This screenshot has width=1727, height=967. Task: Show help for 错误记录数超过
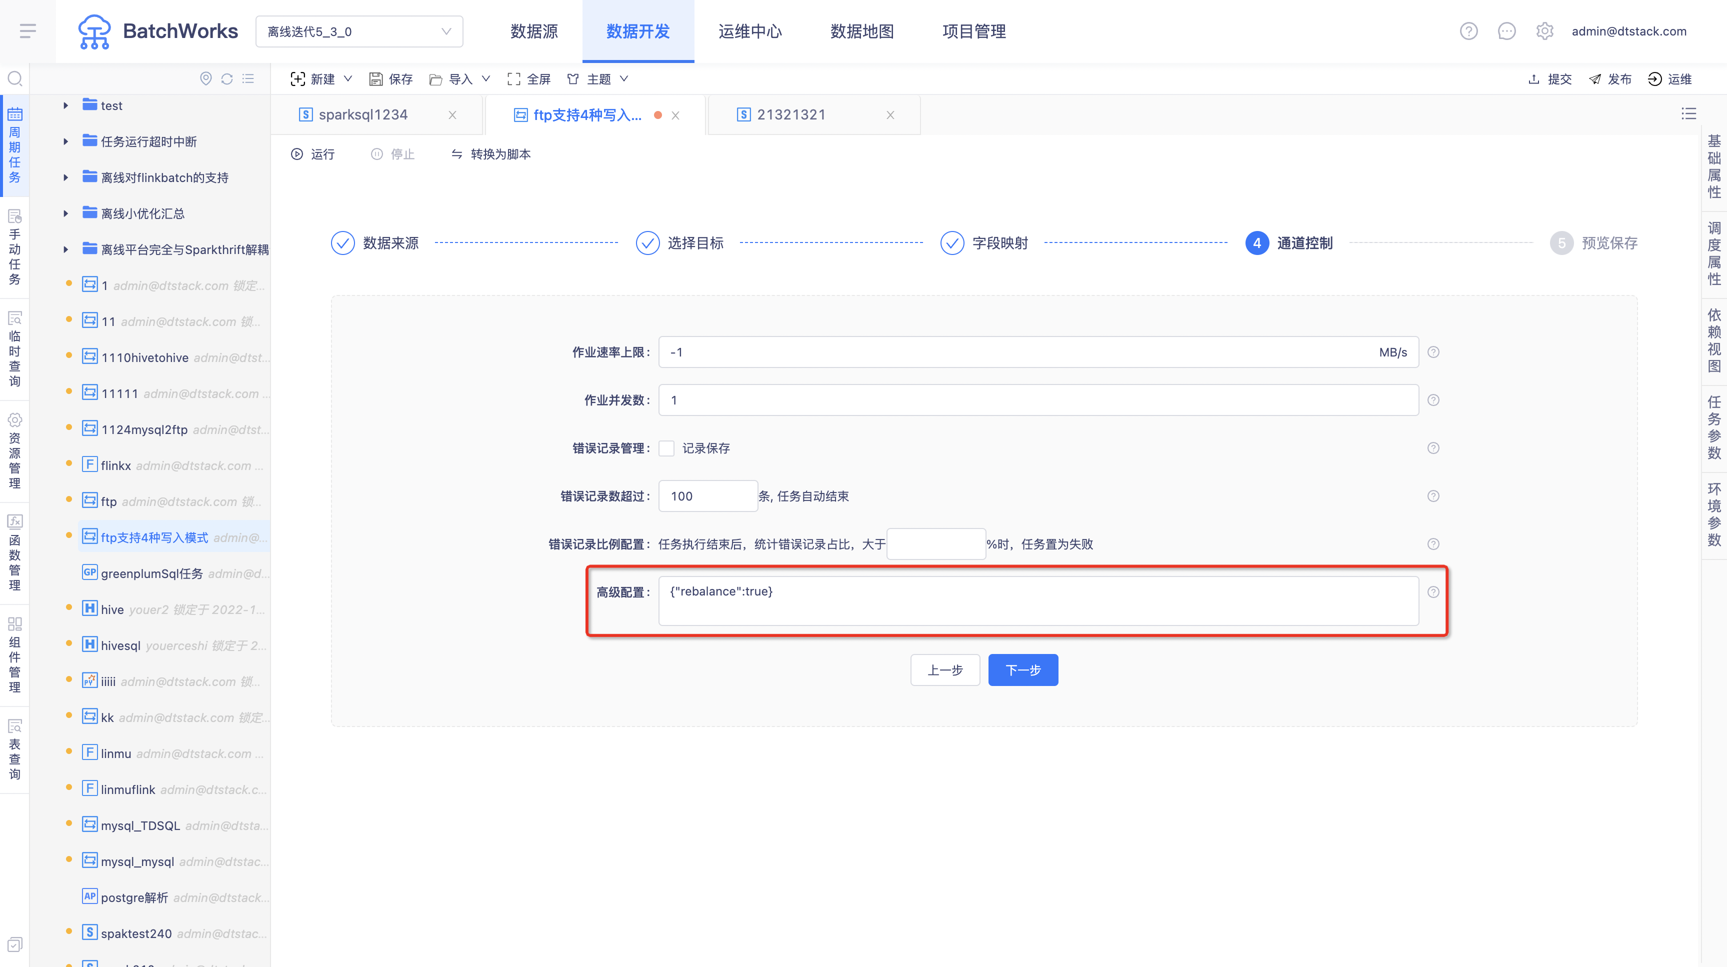[1433, 496]
